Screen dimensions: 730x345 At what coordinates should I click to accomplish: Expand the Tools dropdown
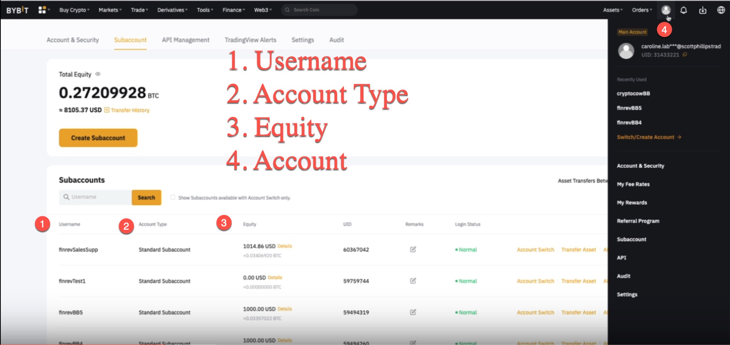[x=205, y=10]
